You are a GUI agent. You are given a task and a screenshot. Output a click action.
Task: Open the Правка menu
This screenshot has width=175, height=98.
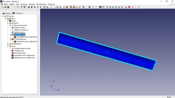pos(12,4)
